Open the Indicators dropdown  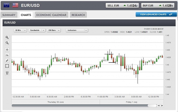point(77,30)
